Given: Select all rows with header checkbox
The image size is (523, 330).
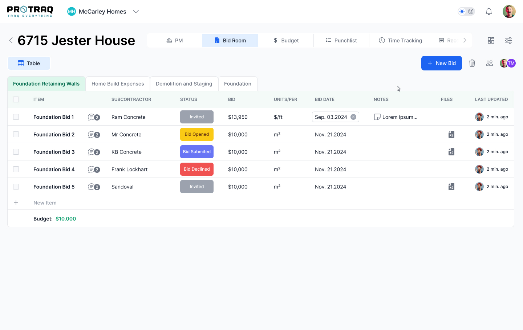Looking at the screenshot, I should 16,99.
